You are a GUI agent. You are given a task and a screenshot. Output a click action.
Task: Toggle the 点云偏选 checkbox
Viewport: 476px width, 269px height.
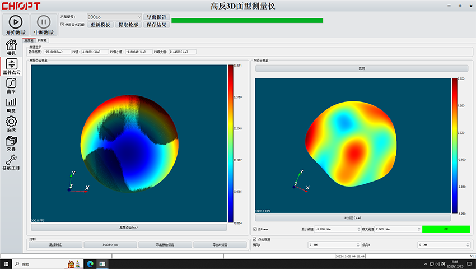256,239
